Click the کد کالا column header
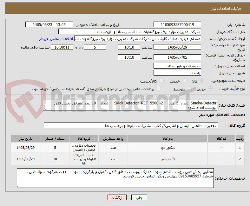This screenshot has width=250, height=206. coord(221,139)
